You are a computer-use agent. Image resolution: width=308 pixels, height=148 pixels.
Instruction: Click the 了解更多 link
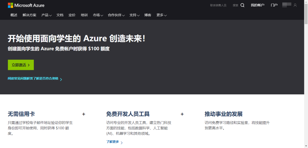coord(113,142)
